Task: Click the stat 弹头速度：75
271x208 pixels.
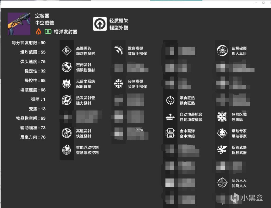Action: click(33, 62)
